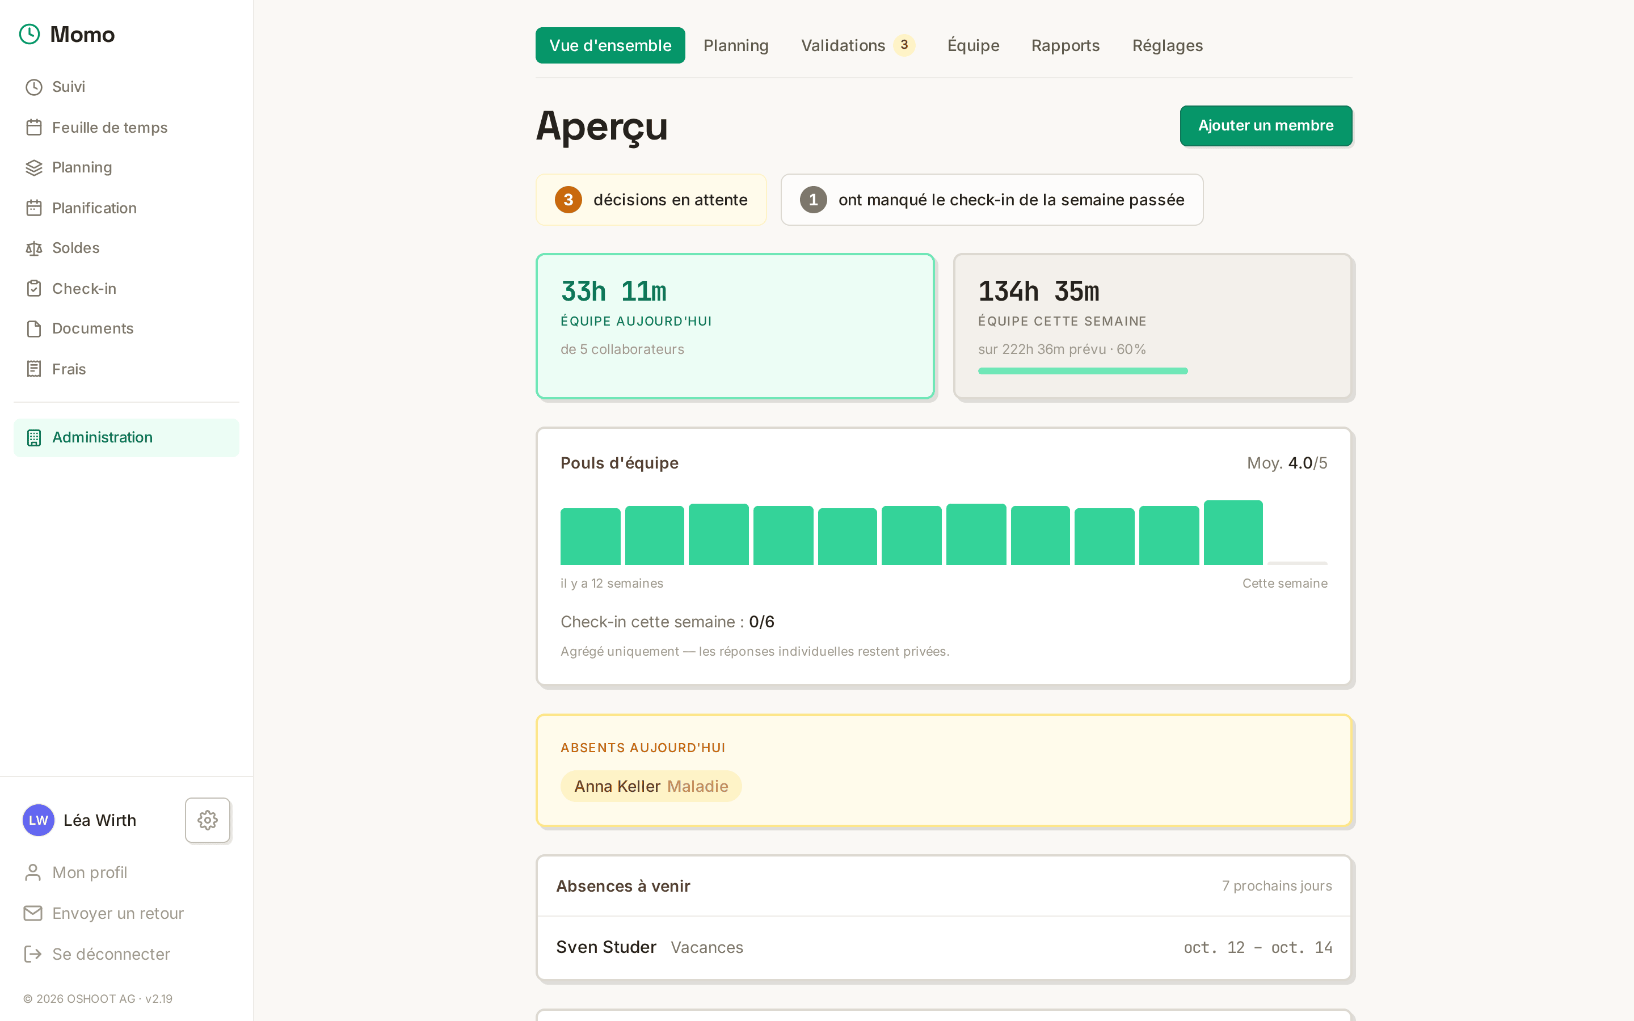Open the missed check-in notice from last week
The height and width of the screenshot is (1021, 1634).
coord(992,200)
